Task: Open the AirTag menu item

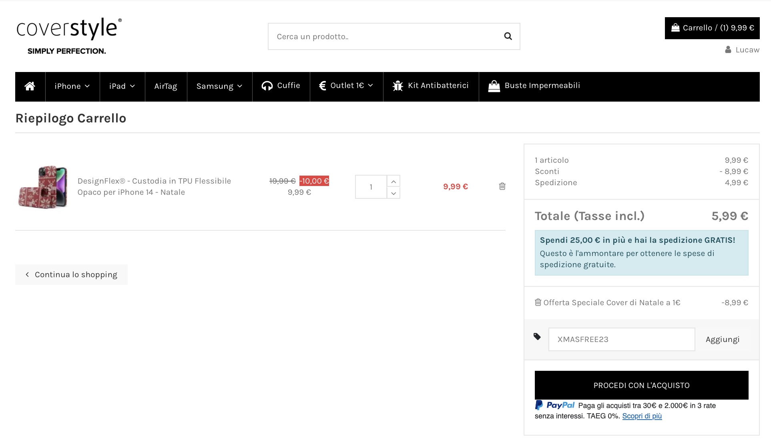Action: point(166,86)
